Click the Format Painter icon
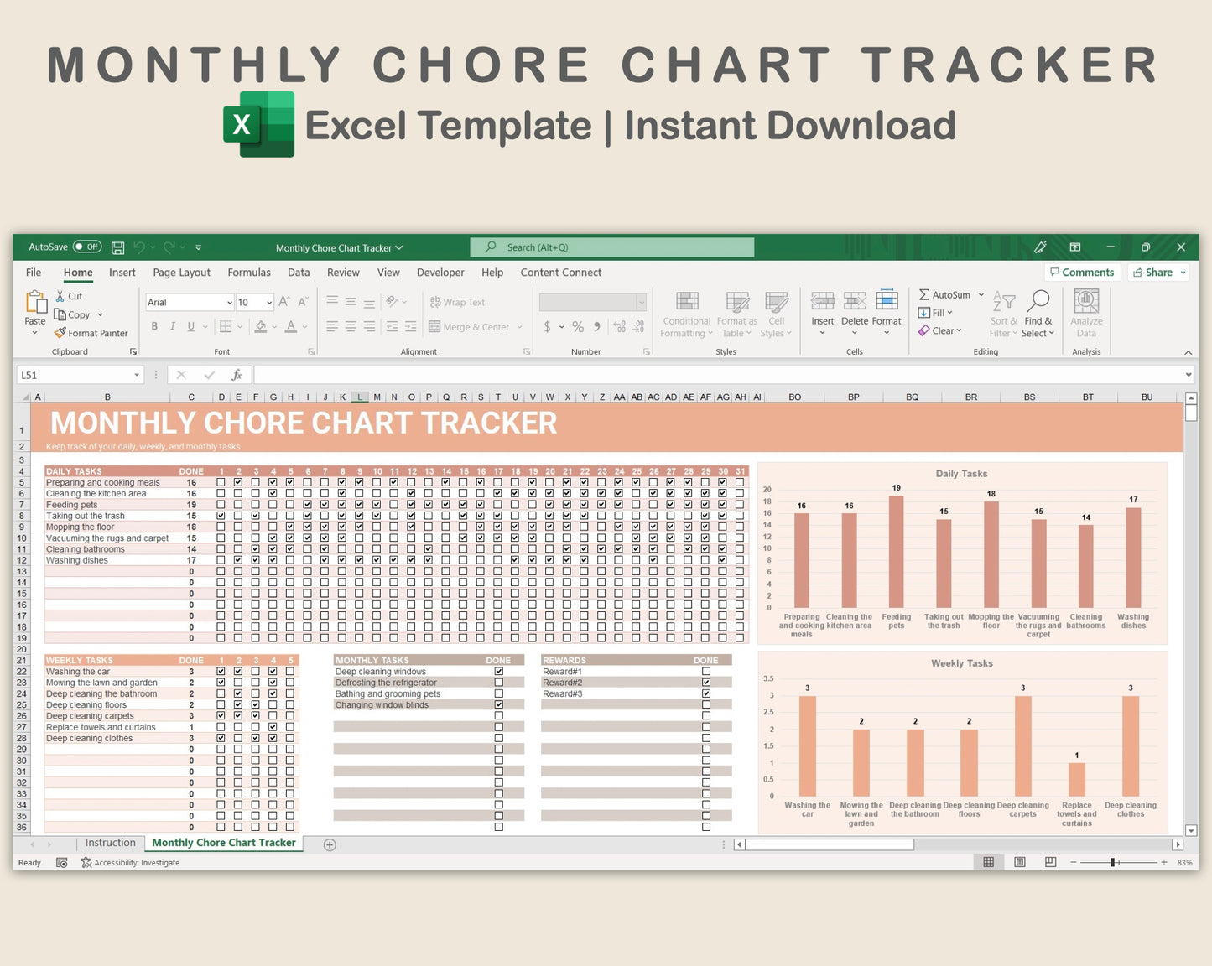 60,333
